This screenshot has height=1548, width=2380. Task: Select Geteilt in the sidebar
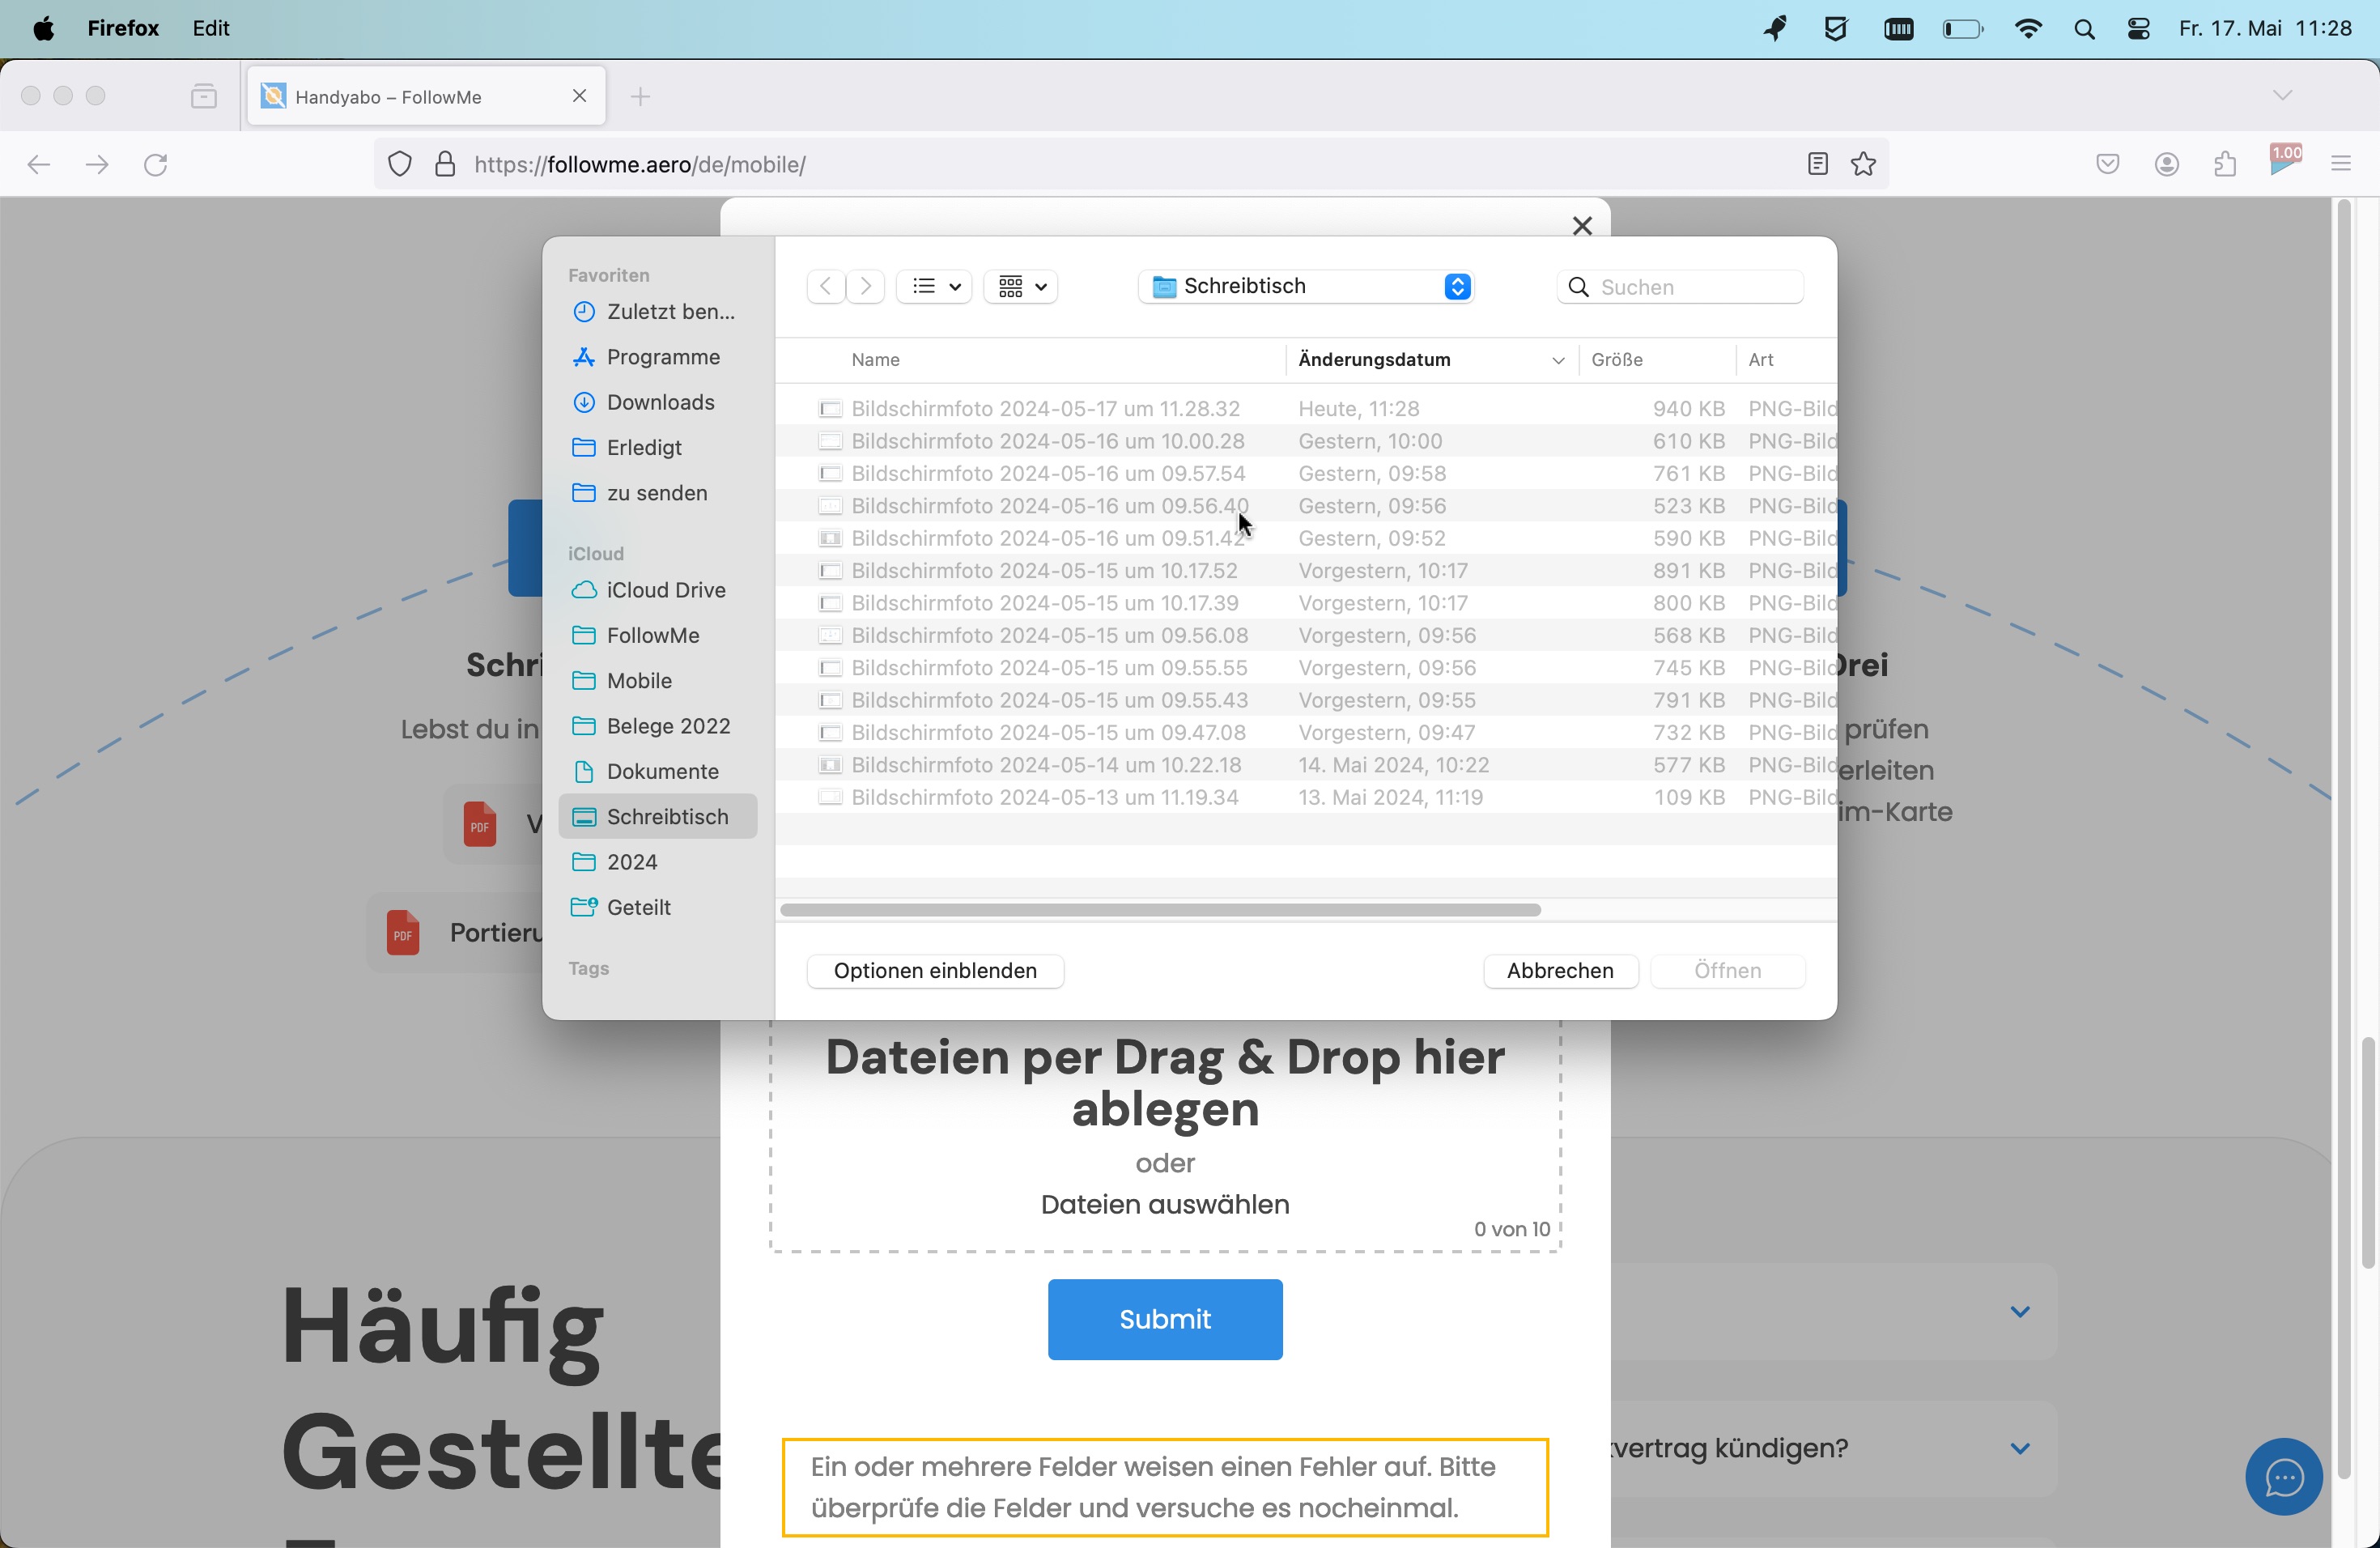tap(657, 907)
